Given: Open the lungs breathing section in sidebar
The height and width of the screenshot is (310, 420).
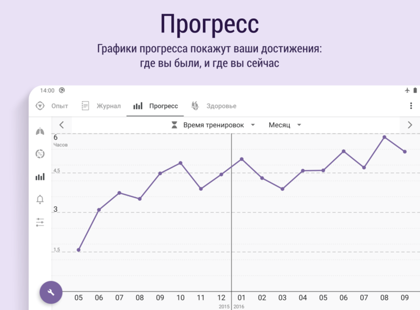Looking at the screenshot, I should pos(40,131).
